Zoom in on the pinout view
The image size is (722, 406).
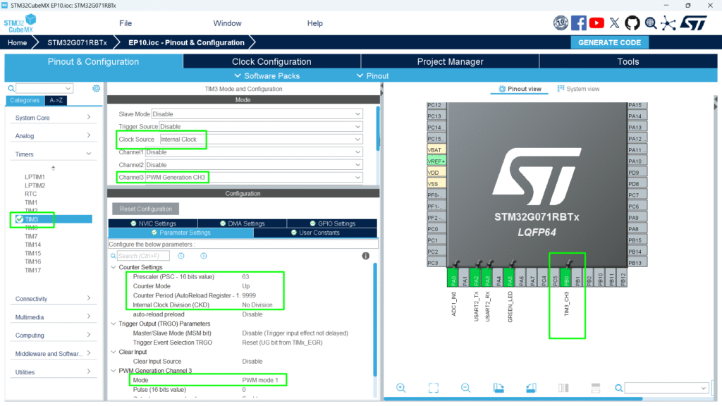(400, 388)
